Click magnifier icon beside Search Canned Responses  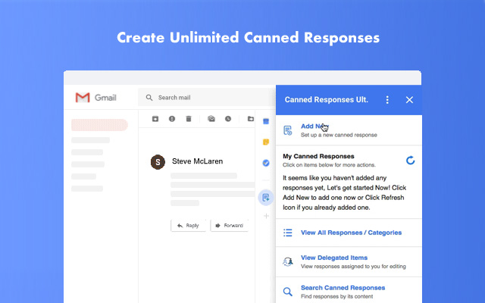pyautogui.click(x=288, y=292)
